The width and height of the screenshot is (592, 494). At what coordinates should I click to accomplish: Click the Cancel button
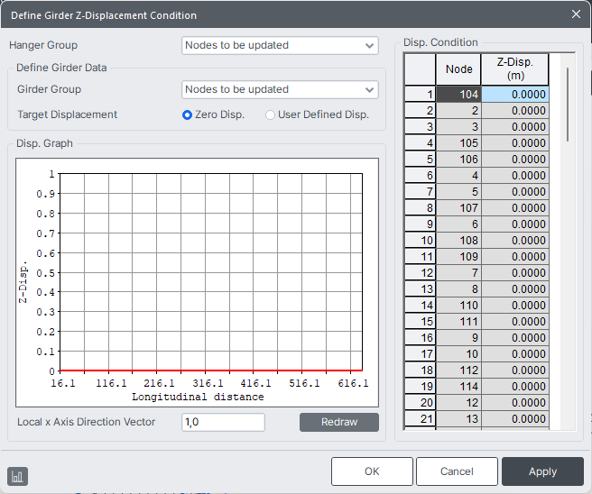tap(457, 471)
